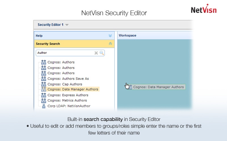Select Cognos: Data Manager Authors in search results
The image size is (227, 141).
click(x=73, y=89)
